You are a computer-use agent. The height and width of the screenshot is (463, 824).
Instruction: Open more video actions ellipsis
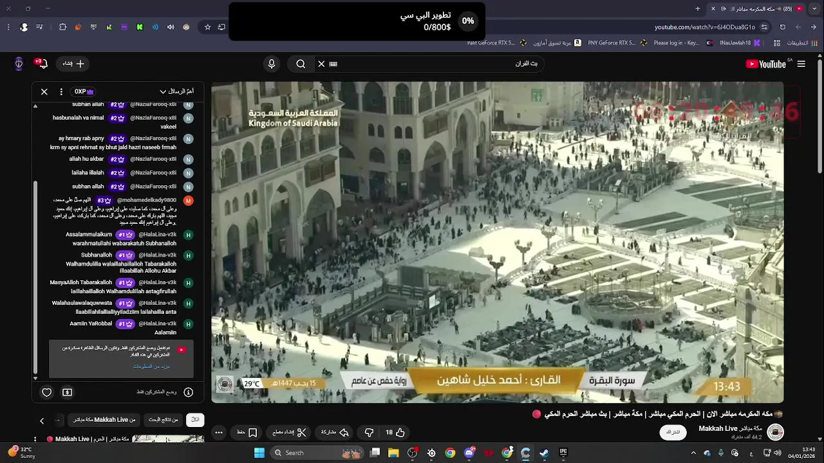[x=219, y=432]
